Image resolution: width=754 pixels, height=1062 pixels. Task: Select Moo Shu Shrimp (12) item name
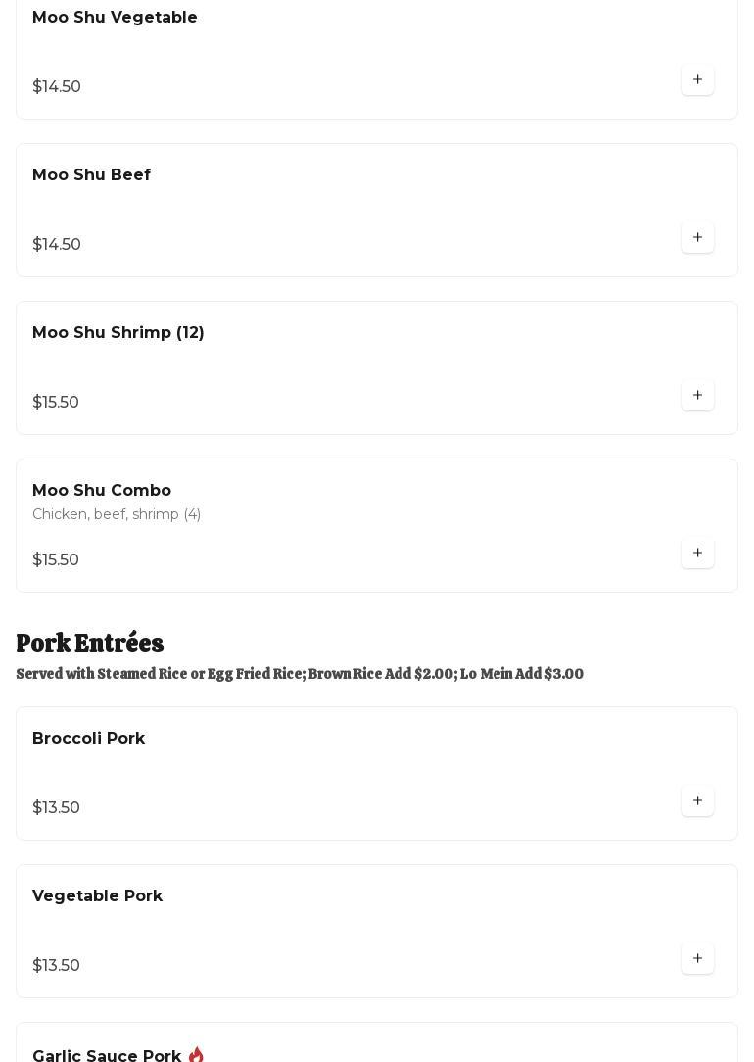pyautogui.click(x=118, y=333)
